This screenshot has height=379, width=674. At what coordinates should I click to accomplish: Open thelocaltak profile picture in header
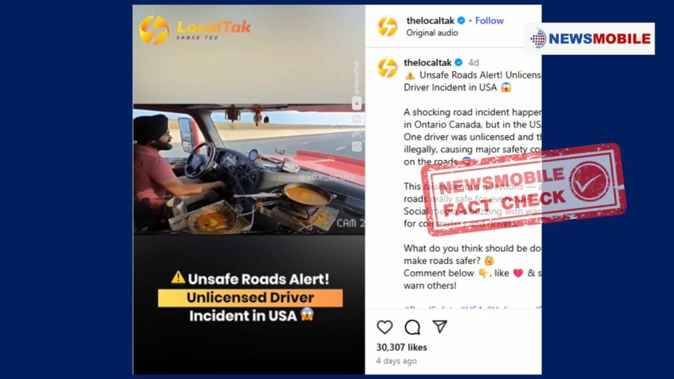(387, 26)
